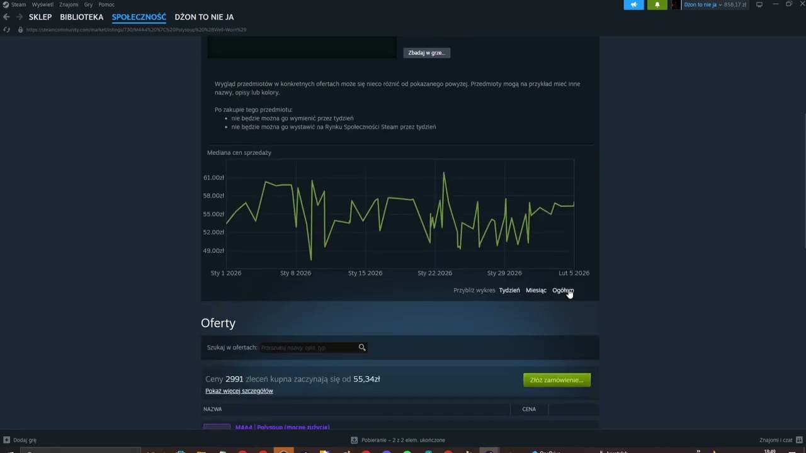
Task: Click Dodaj grę at the bottom left
Action: 25,440
